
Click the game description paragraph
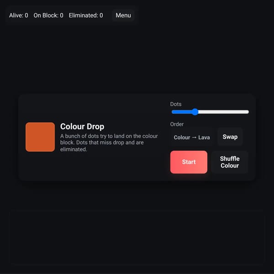[x=109, y=142]
